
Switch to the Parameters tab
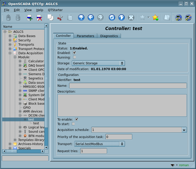pyautogui.click(x=85, y=36)
